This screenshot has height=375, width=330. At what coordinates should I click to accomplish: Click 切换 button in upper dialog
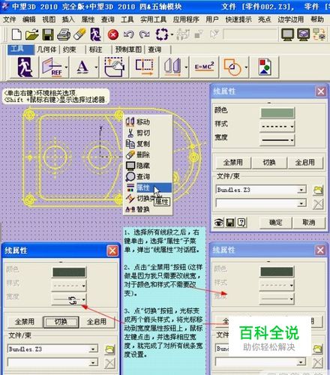[x=269, y=163]
